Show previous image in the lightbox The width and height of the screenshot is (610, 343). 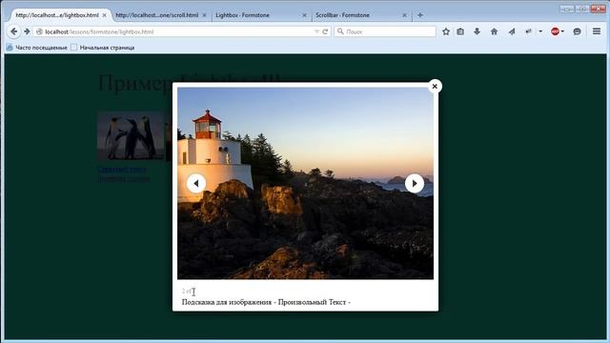(x=196, y=183)
